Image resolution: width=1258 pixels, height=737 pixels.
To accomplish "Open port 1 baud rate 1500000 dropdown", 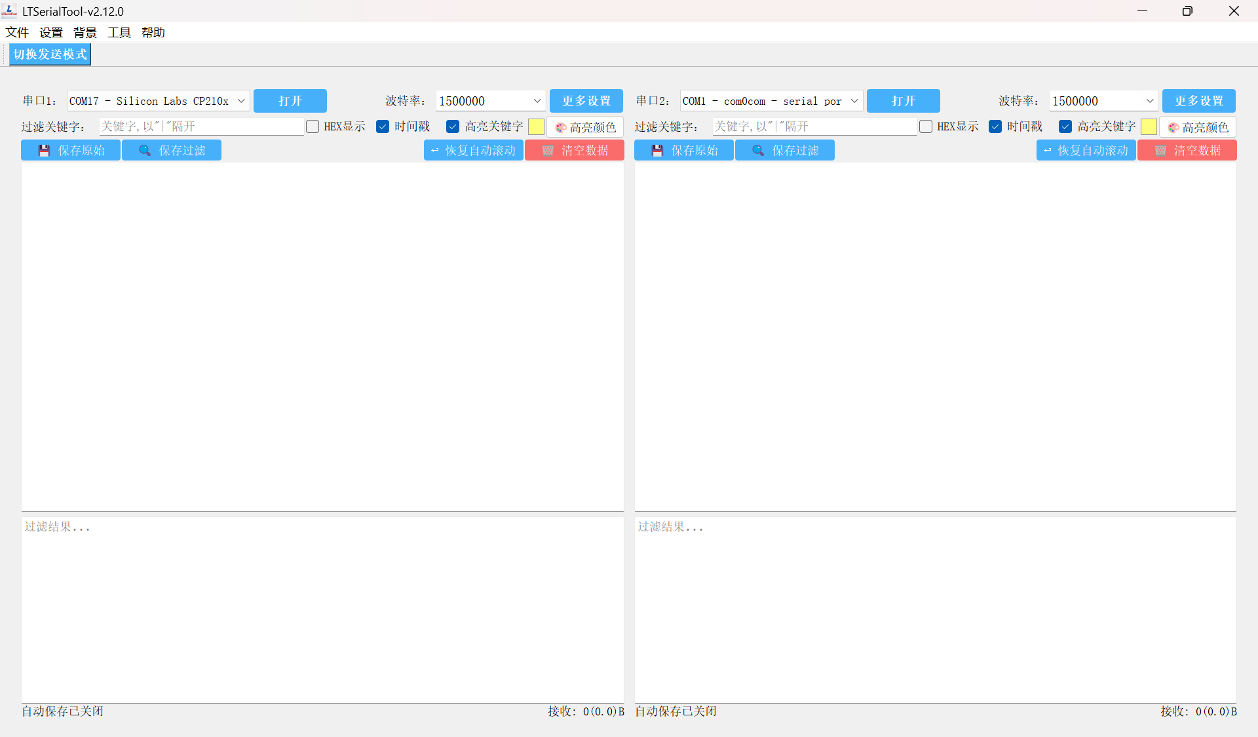I will 537,101.
